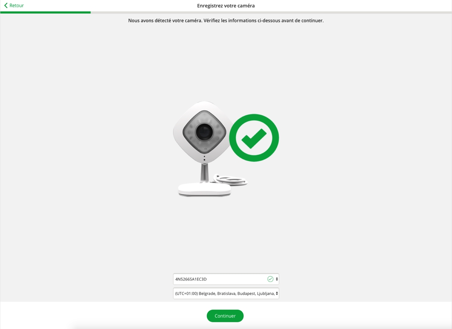Click the gray unfilled progress bar section

(271, 12)
